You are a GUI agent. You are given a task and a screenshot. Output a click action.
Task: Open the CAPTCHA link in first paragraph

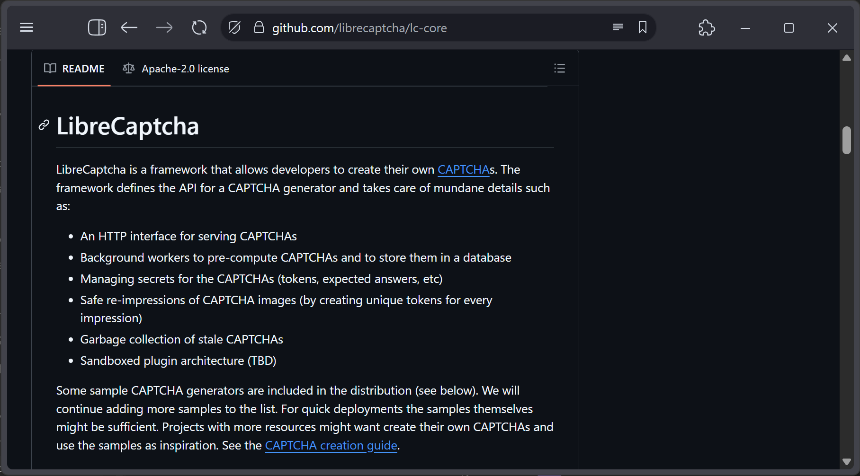pos(464,169)
